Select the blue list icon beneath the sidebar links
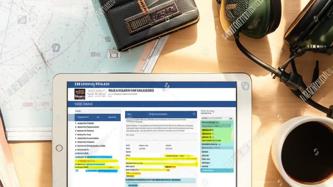The width and height of the screenshot is (333, 187). [x=77, y=170]
